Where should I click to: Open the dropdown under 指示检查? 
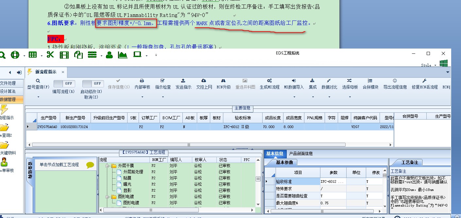tap(163, 97)
